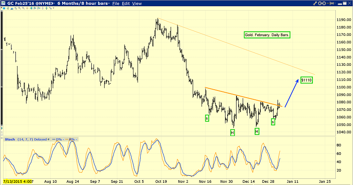Open the View menu
The image size is (353, 185).
point(137,4)
